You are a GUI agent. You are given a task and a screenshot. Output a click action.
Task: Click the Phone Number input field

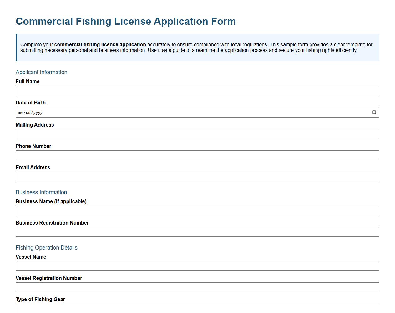pos(197,155)
